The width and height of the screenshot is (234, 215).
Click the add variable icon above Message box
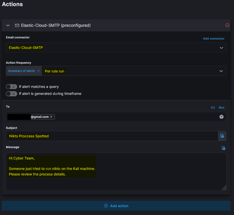pyautogui.click(x=223, y=148)
